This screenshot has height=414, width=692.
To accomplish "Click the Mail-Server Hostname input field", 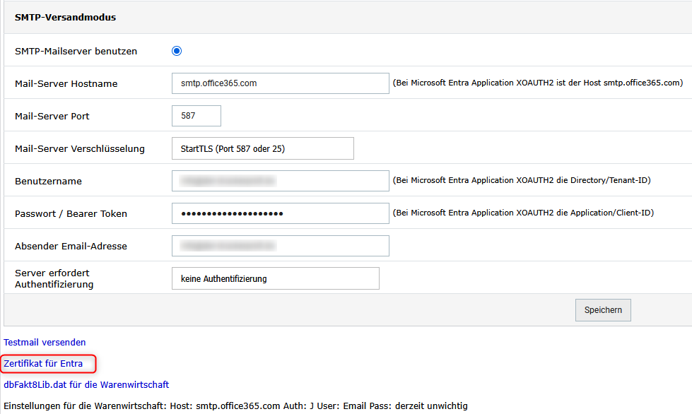I will coord(280,83).
